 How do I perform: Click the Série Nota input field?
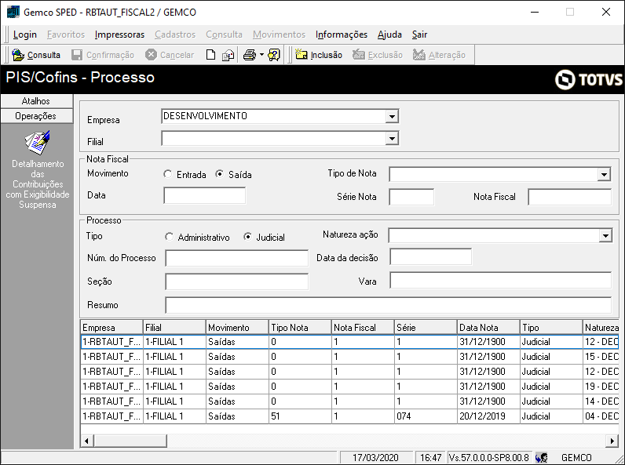coord(411,197)
